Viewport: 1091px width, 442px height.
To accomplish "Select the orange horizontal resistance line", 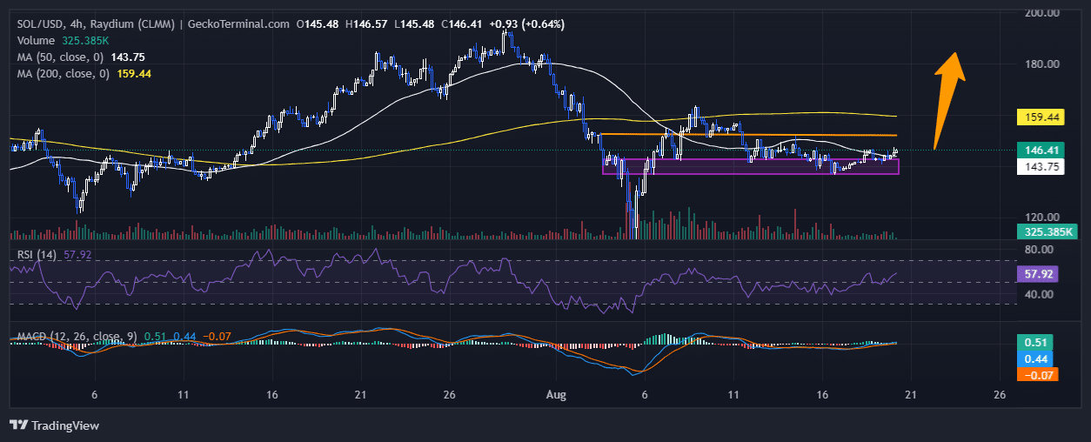I will [748, 135].
